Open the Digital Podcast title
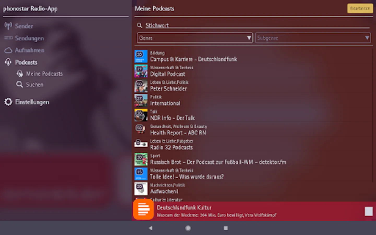This screenshot has width=376, height=235. coord(168,74)
